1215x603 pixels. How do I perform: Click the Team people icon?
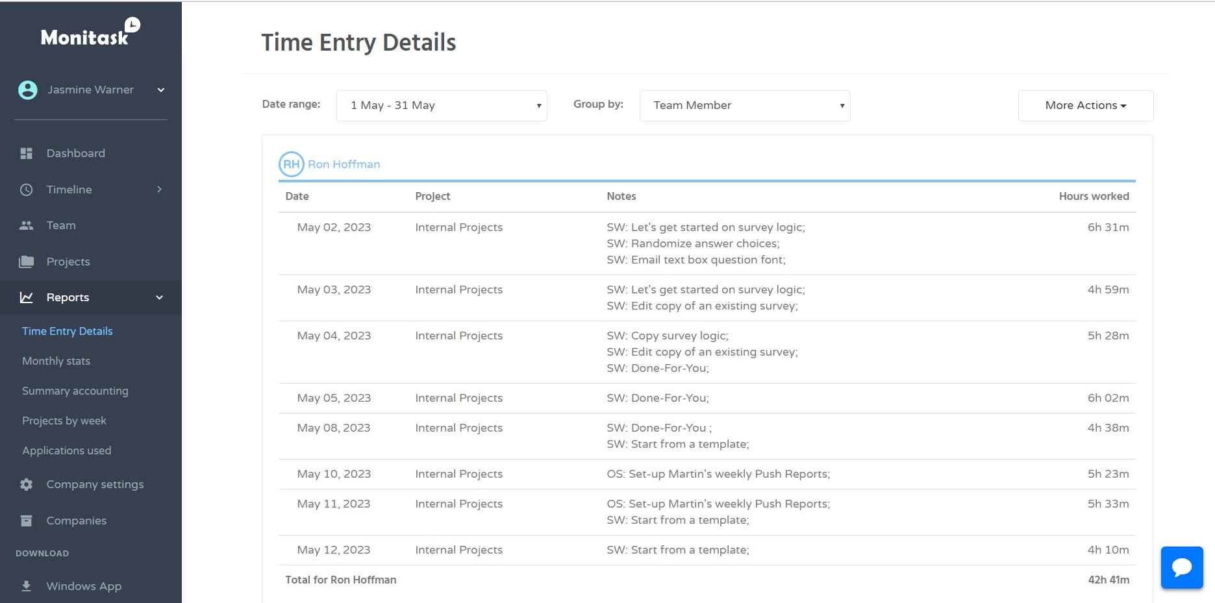coord(27,225)
